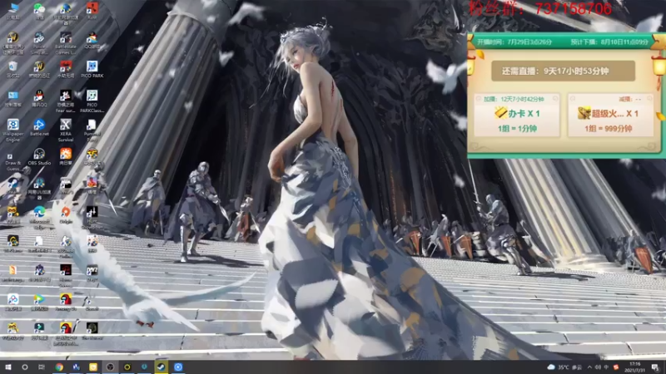This screenshot has height=374, width=666.
Task: Open the Police Simulator shortcut
Action: click(39, 42)
